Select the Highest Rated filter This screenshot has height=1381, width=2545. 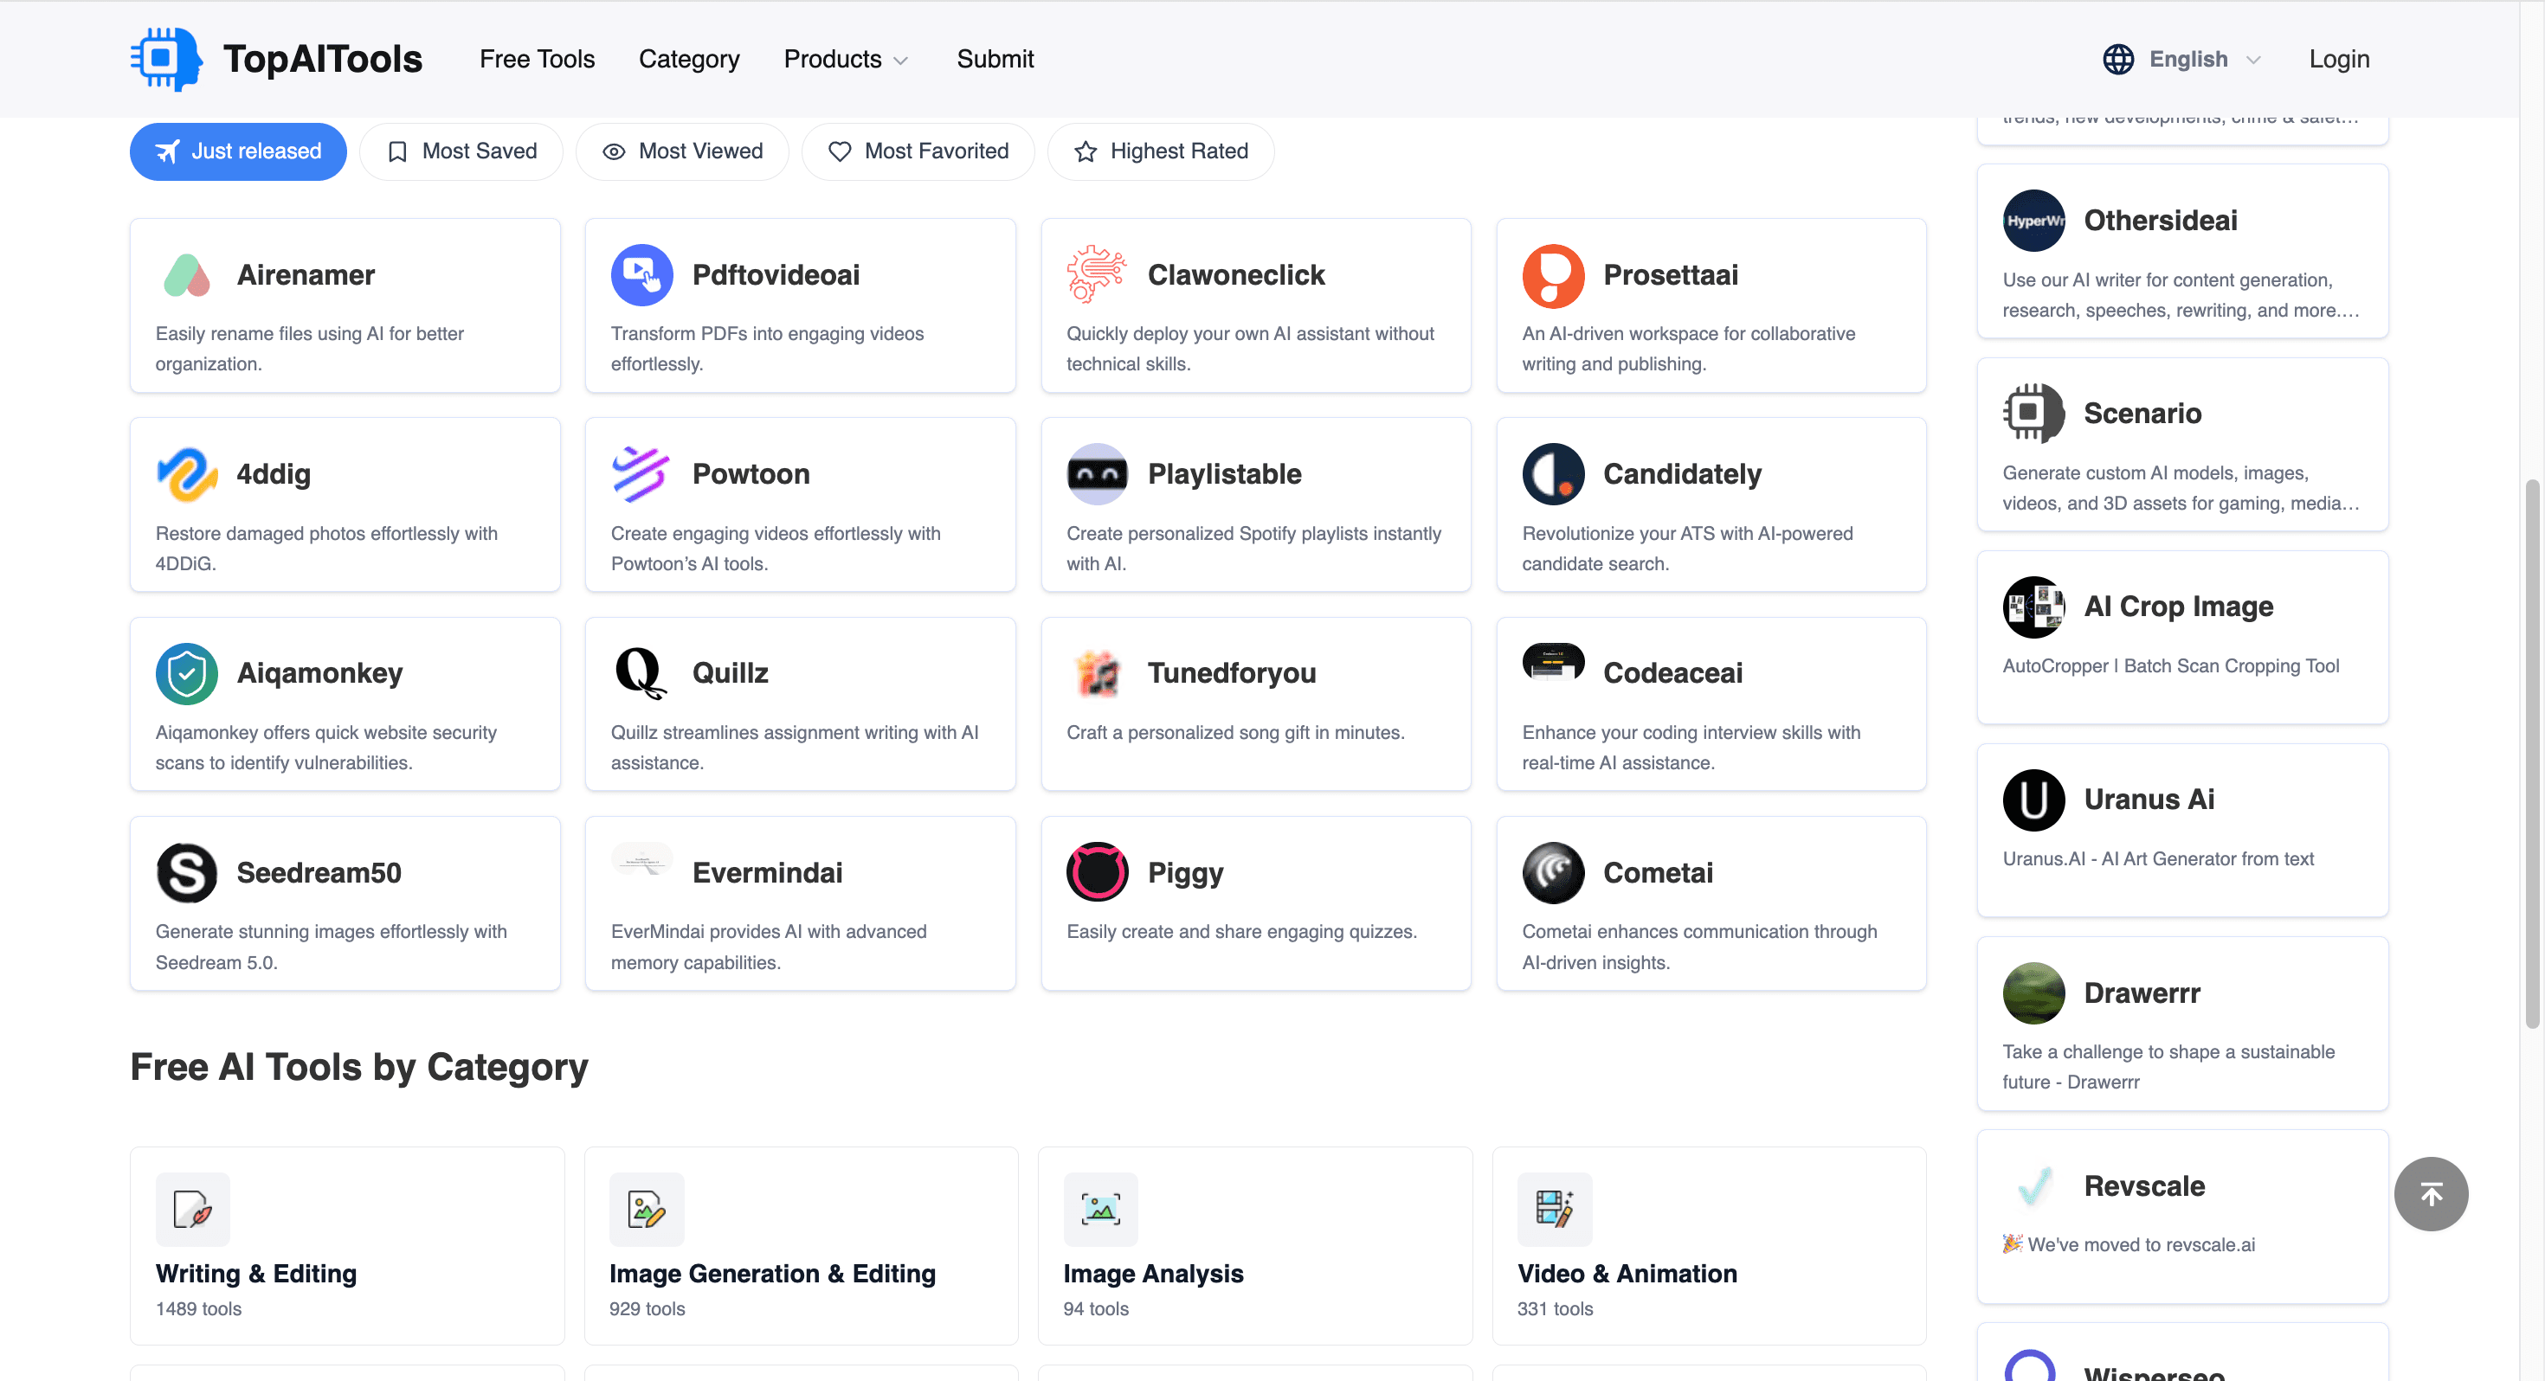click(x=1161, y=152)
